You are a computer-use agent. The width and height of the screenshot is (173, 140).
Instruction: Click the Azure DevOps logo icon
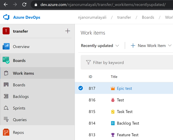pyautogui.click(x=6, y=17)
